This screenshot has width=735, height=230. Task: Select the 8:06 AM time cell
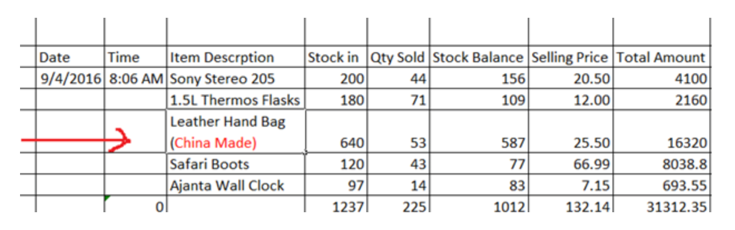(x=135, y=78)
